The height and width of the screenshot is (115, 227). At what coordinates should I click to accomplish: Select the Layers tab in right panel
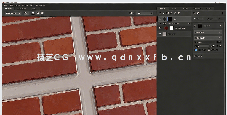[163, 9]
